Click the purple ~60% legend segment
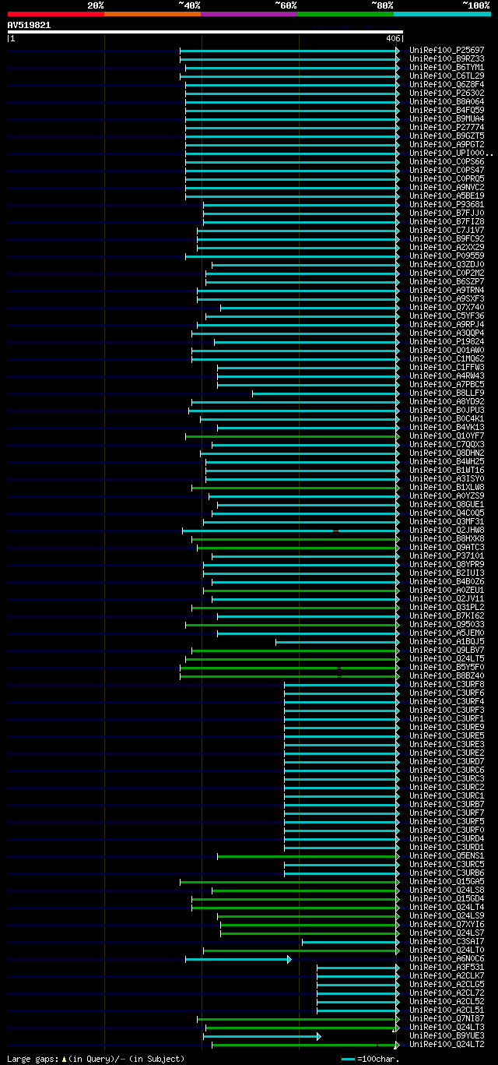498x1065 pixels. pos(249,14)
